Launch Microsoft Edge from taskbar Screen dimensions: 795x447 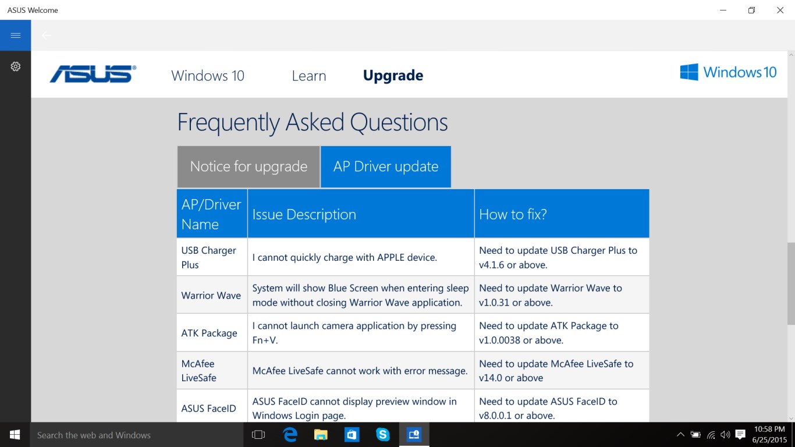290,435
